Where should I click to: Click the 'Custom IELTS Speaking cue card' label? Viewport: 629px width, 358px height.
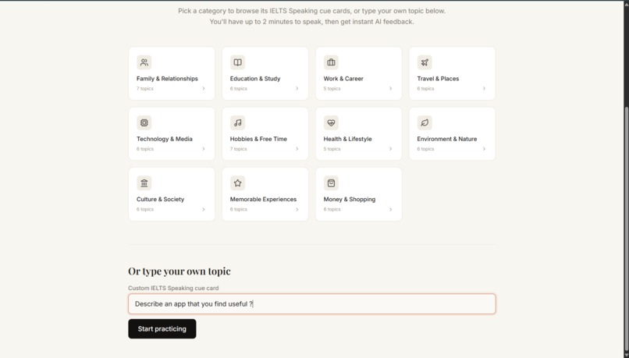tap(173, 288)
